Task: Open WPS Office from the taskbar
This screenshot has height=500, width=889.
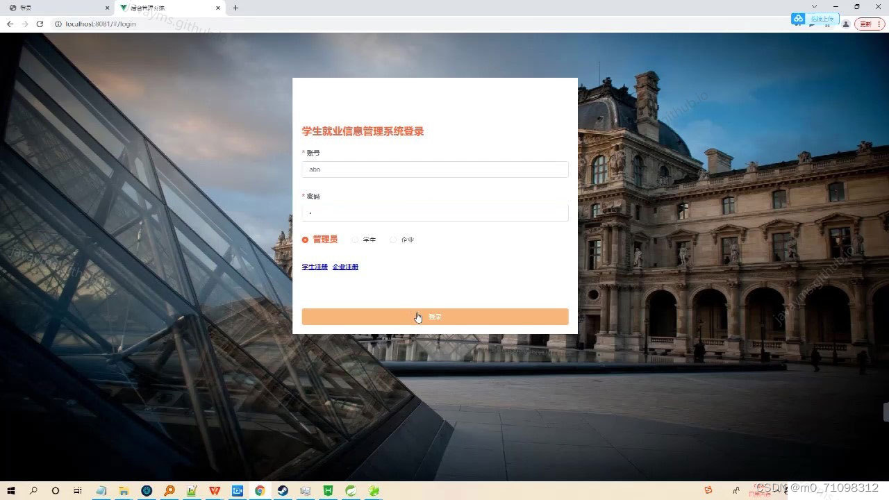Action: (215, 491)
